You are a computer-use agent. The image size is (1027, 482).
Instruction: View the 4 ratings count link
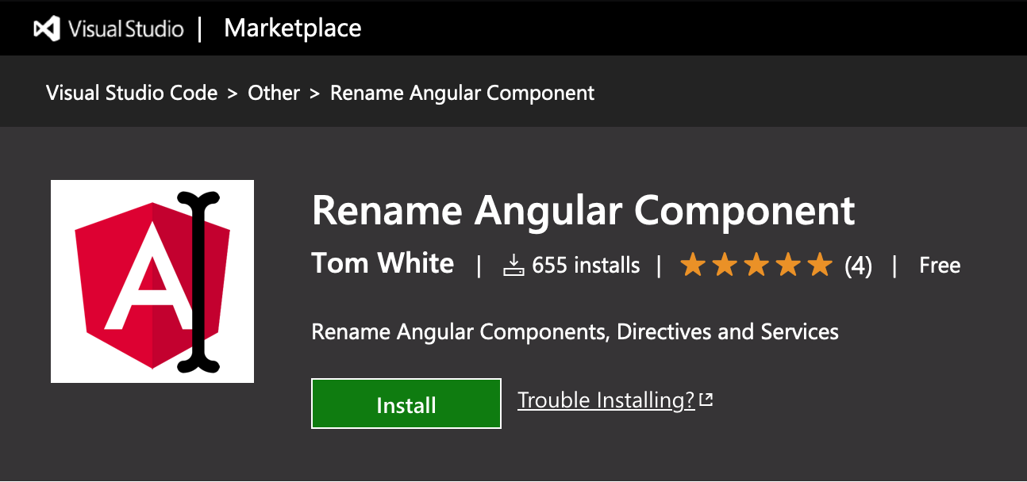pos(858,266)
